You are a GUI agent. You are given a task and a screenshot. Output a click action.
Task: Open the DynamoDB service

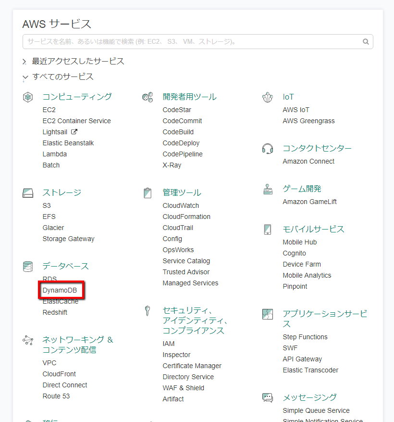(x=60, y=290)
